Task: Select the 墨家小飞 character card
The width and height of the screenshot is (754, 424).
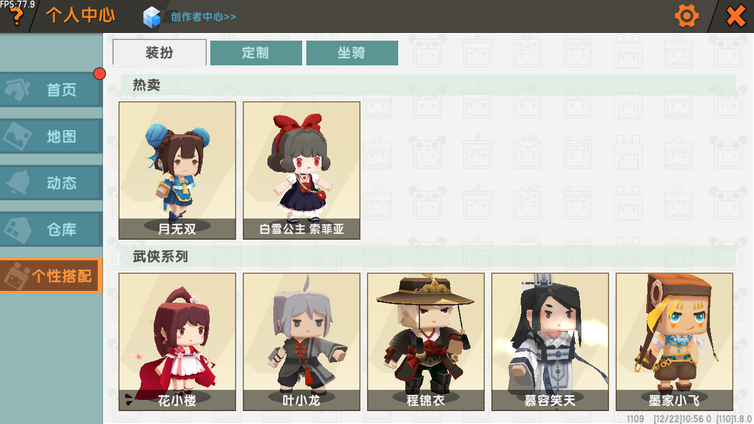Action: pyautogui.click(x=674, y=342)
